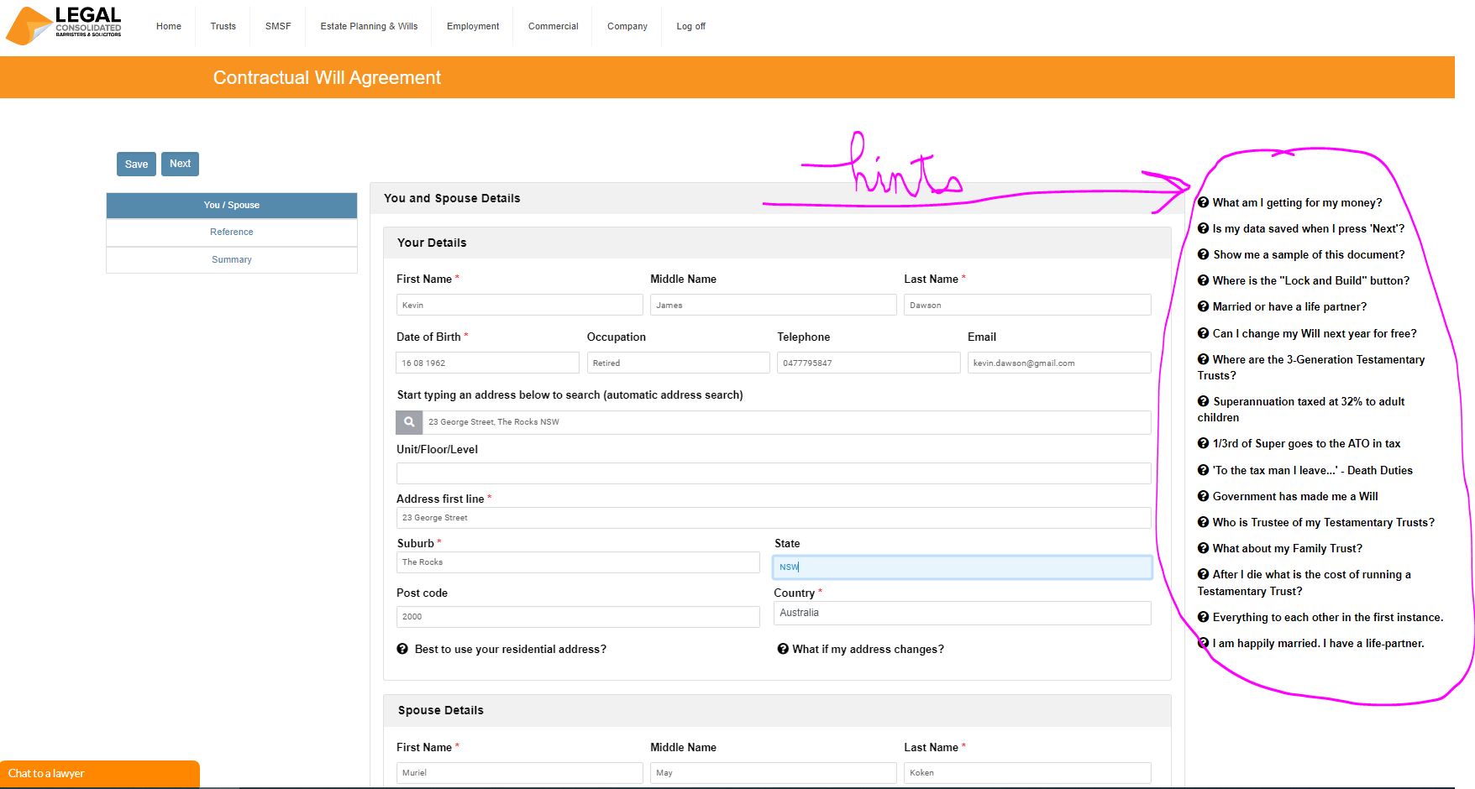Click the Legal Consolidated logo
The width and height of the screenshot is (1475, 789).
click(x=65, y=25)
